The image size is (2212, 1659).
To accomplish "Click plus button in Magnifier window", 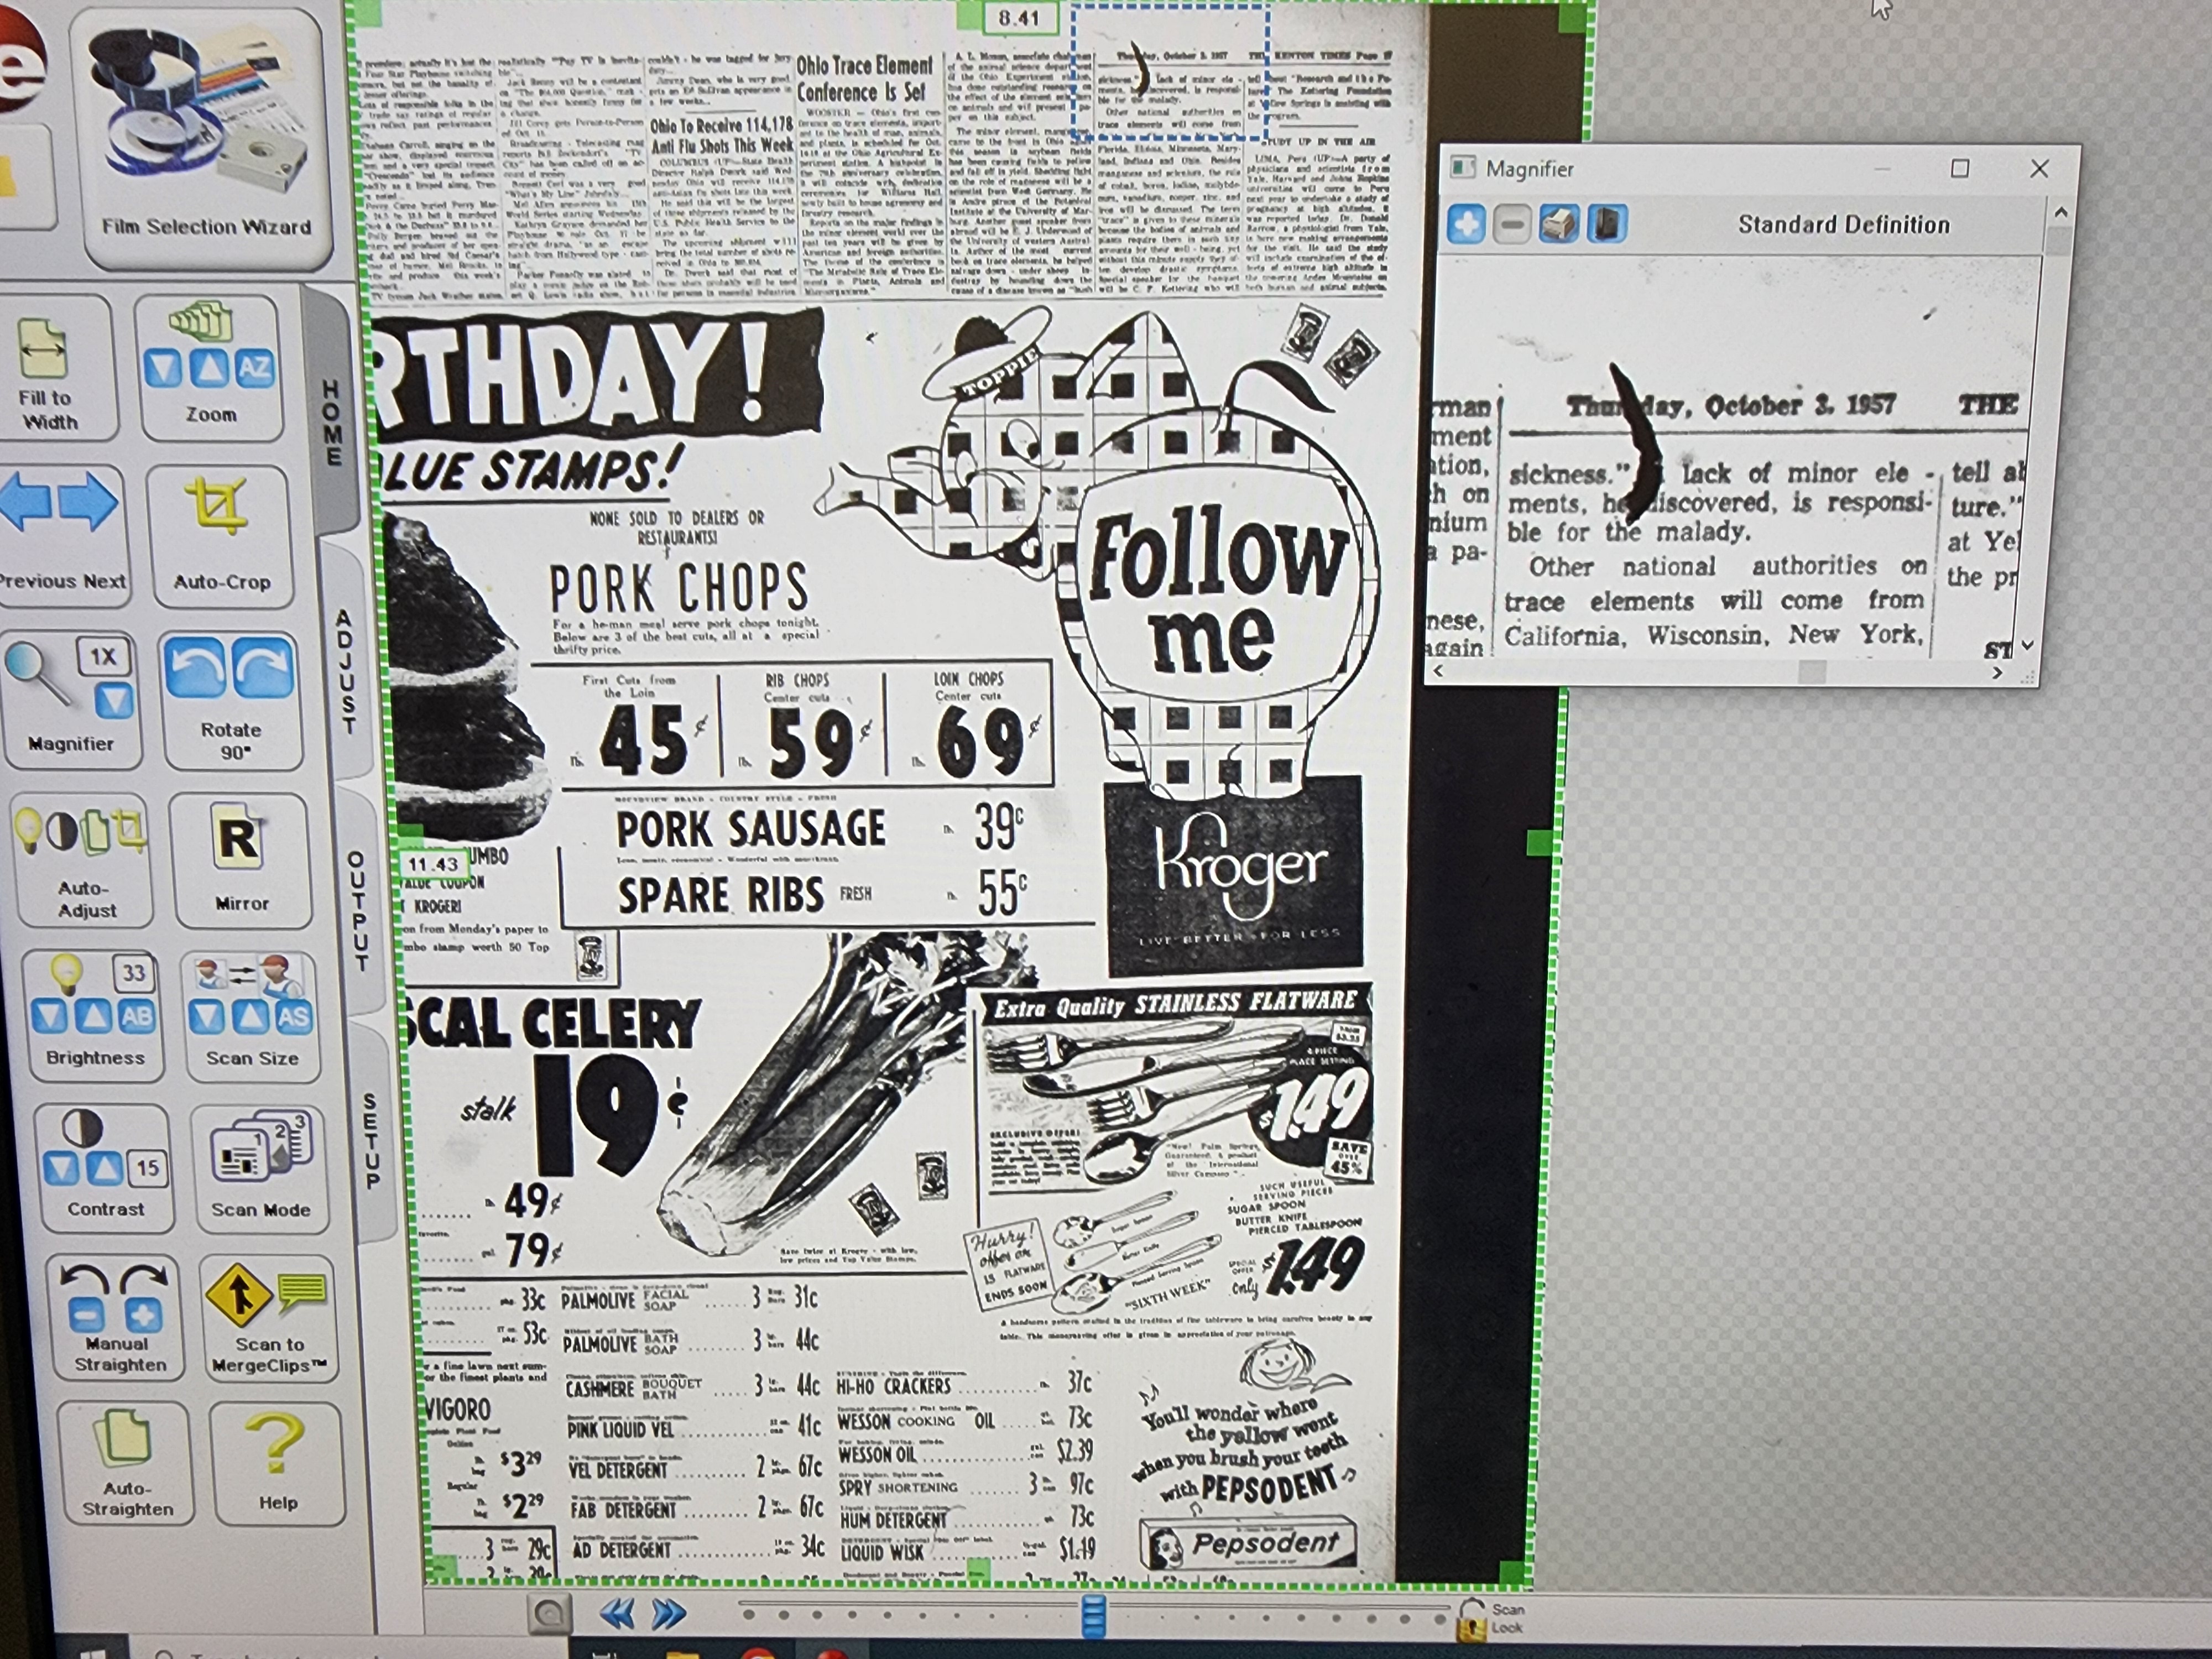I will pyautogui.click(x=1465, y=225).
